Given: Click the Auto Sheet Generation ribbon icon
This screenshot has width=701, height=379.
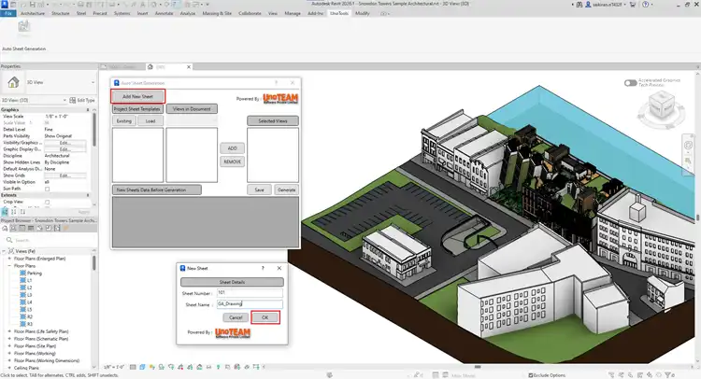Looking at the screenshot, I should click(23, 28).
